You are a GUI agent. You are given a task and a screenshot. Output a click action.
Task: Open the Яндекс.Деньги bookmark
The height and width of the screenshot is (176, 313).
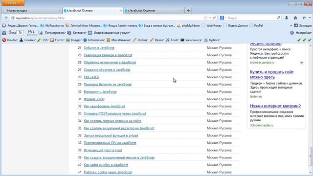pyautogui.click(x=236, y=25)
